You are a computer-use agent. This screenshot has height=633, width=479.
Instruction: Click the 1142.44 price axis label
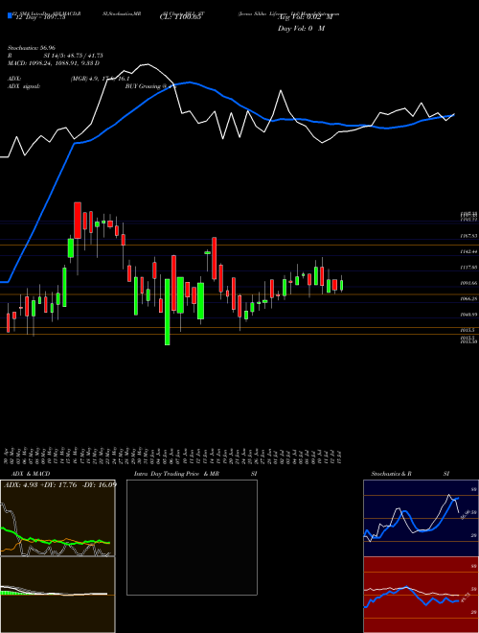[x=468, y=251]
